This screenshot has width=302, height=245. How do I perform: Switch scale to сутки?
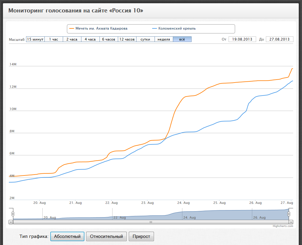[145, 39]
